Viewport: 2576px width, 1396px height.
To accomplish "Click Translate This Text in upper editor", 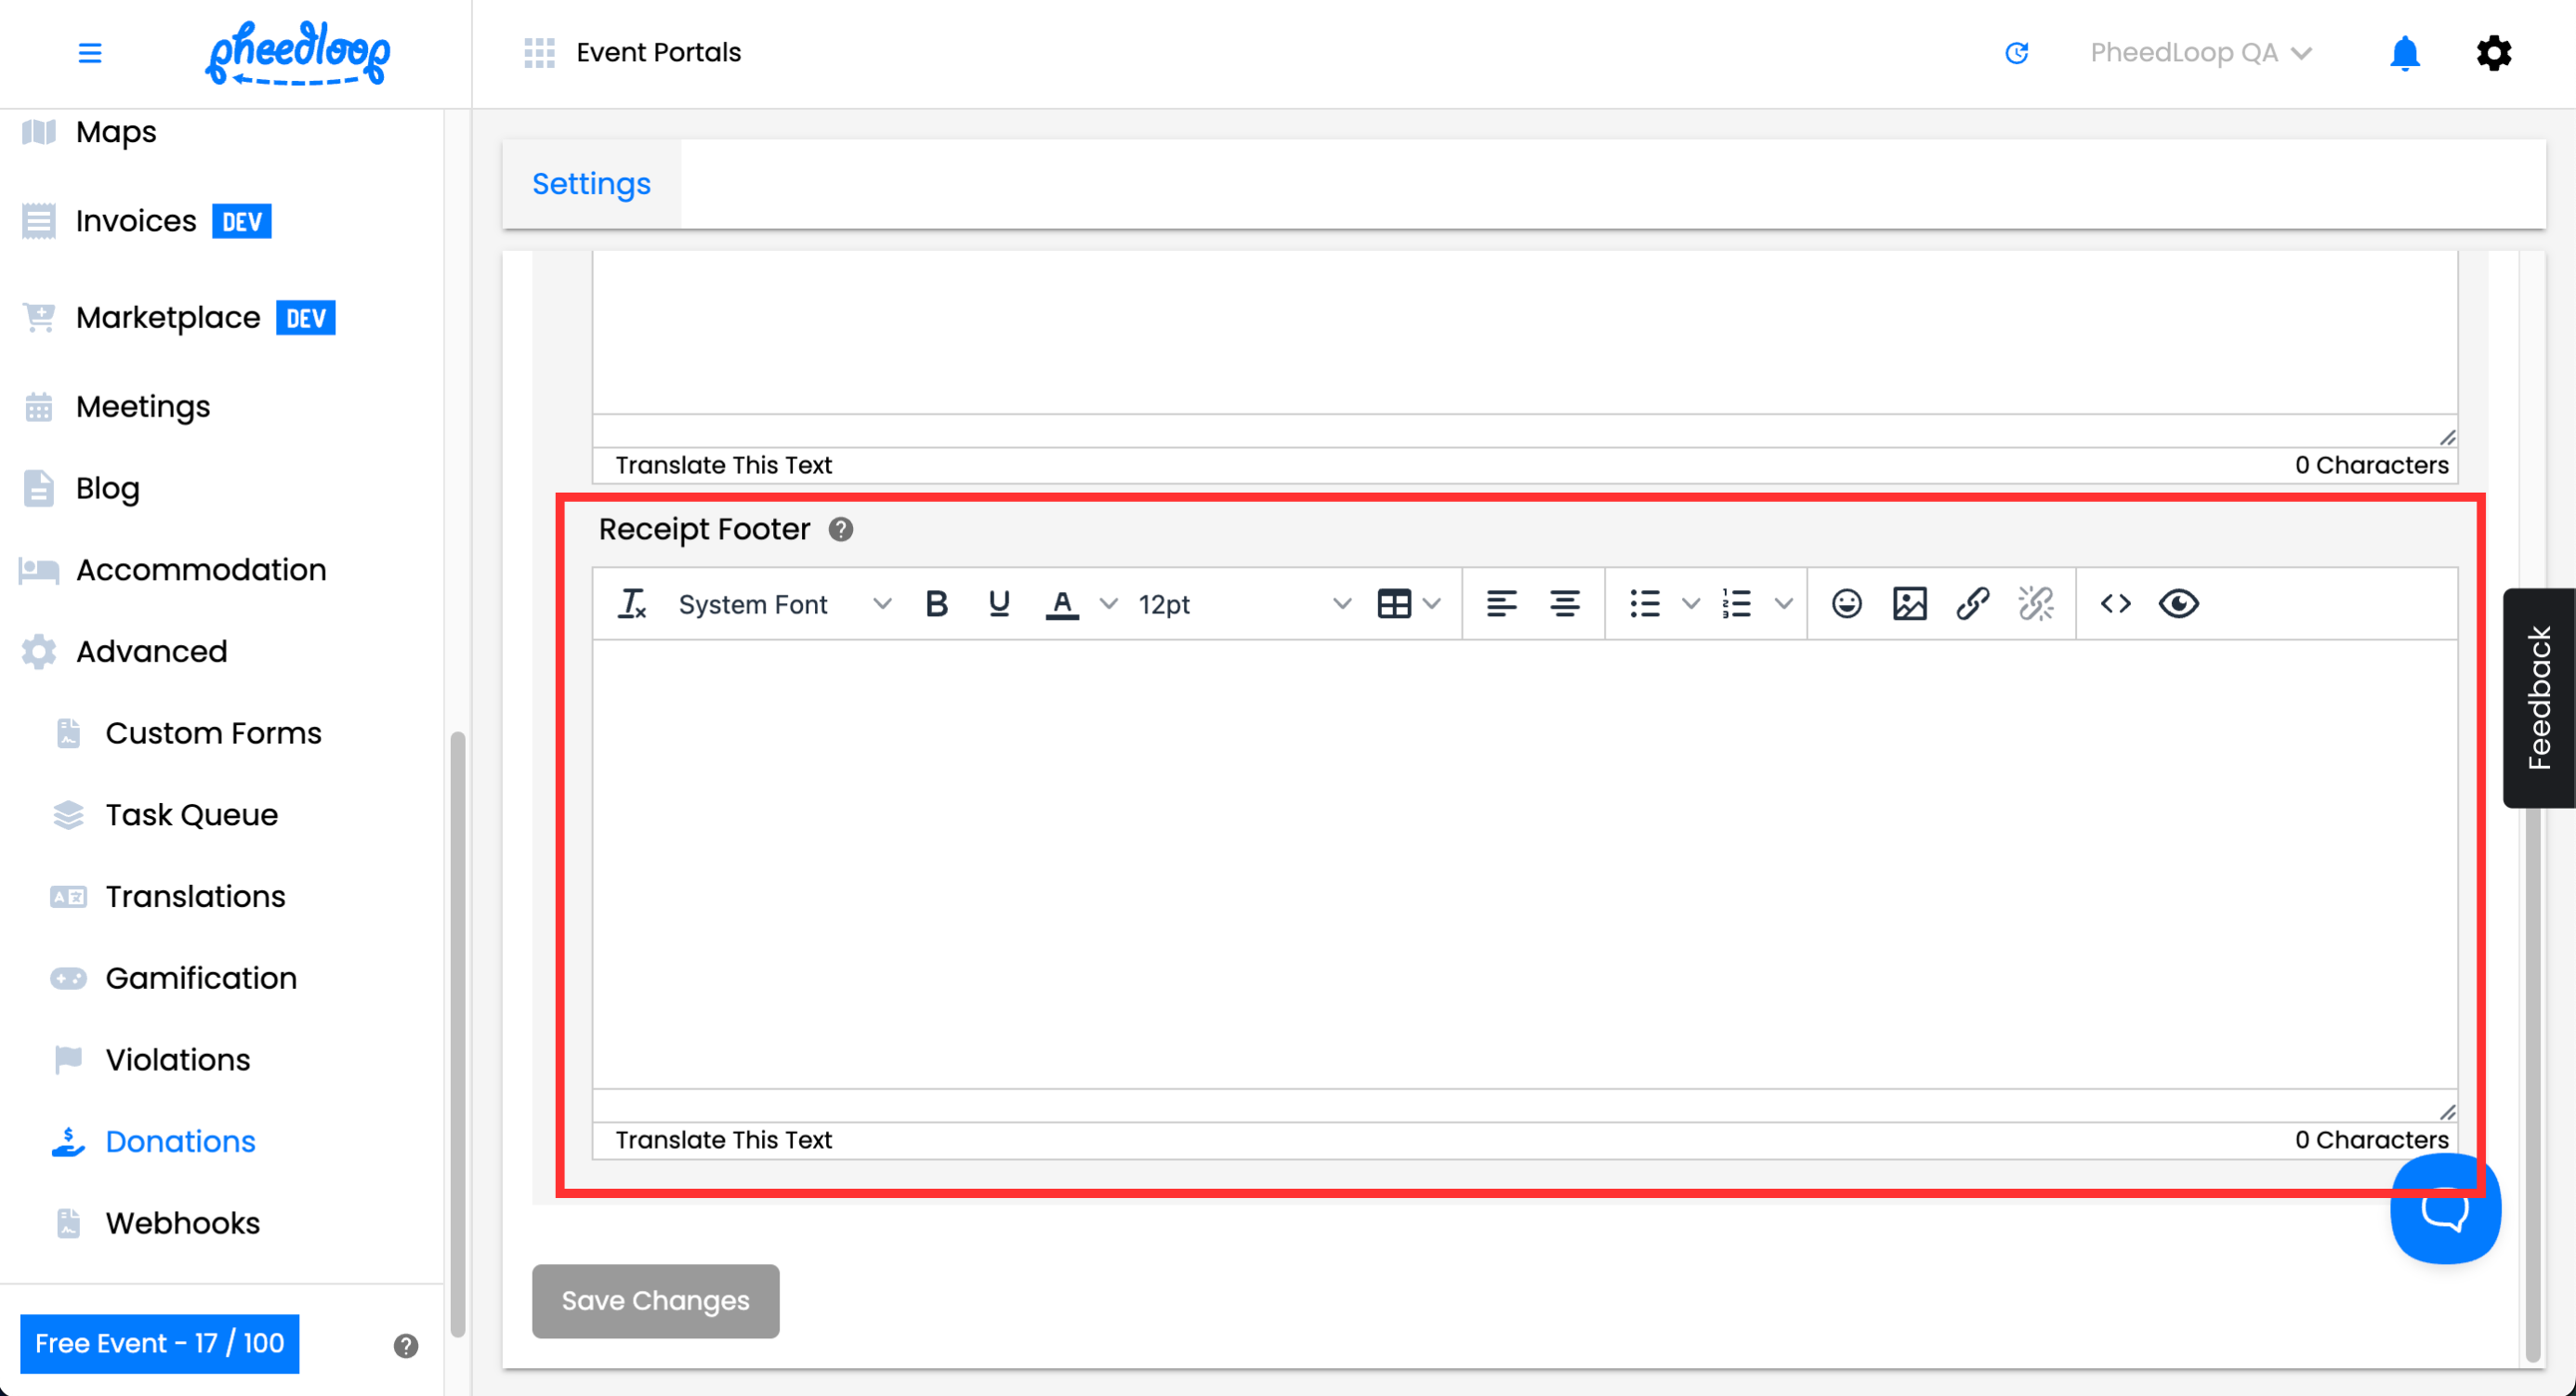I will tap(723, 465).
